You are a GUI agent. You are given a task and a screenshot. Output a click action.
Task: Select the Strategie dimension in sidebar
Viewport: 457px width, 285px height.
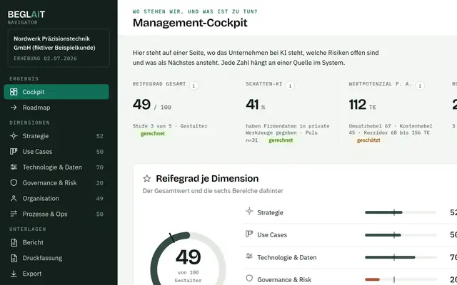pos(56,136)
